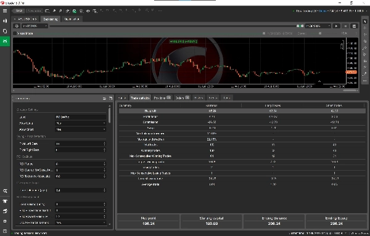Open the backtest end date dropdown

coord(318,26)
